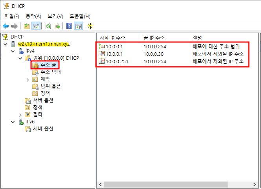Click the 예약 folder icon
261x189 pixels.
pos(35,79)
